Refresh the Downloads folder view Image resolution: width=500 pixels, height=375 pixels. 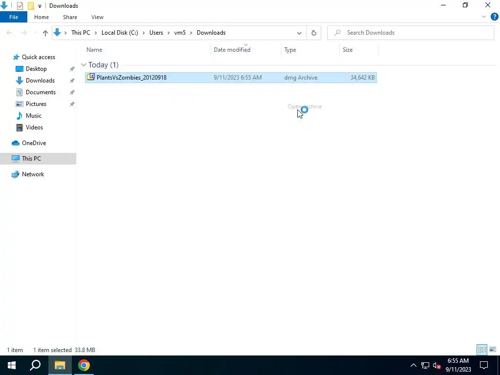[314, 33]
